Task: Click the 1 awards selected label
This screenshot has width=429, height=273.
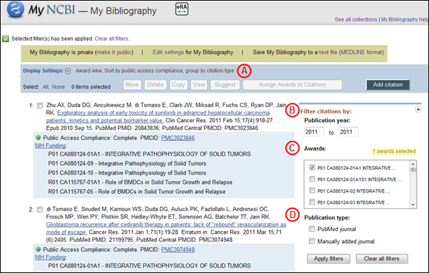Action: tap(394, 151)
